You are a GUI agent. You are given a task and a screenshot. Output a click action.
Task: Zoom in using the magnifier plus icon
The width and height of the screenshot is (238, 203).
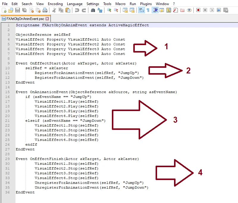[109, 10]
